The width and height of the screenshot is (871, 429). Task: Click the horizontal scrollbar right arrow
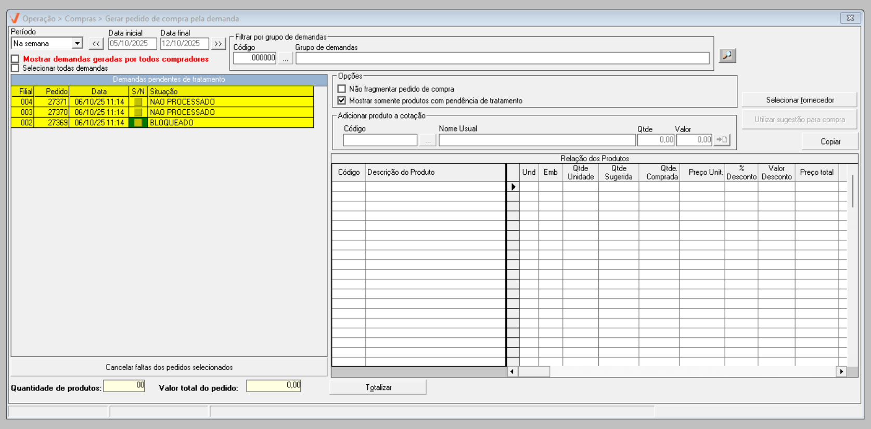(x=841, y=371)
